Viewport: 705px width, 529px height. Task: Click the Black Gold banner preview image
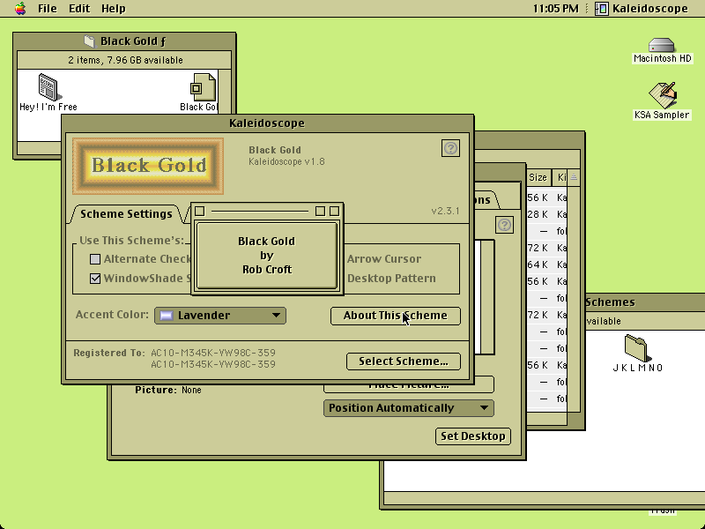coord(148,166)
